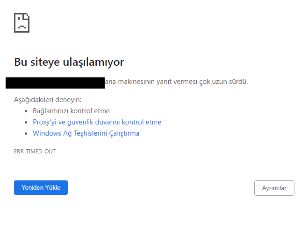
Task: Click the ERR_TIMED_OUT error code
Action: pos(35,151)
